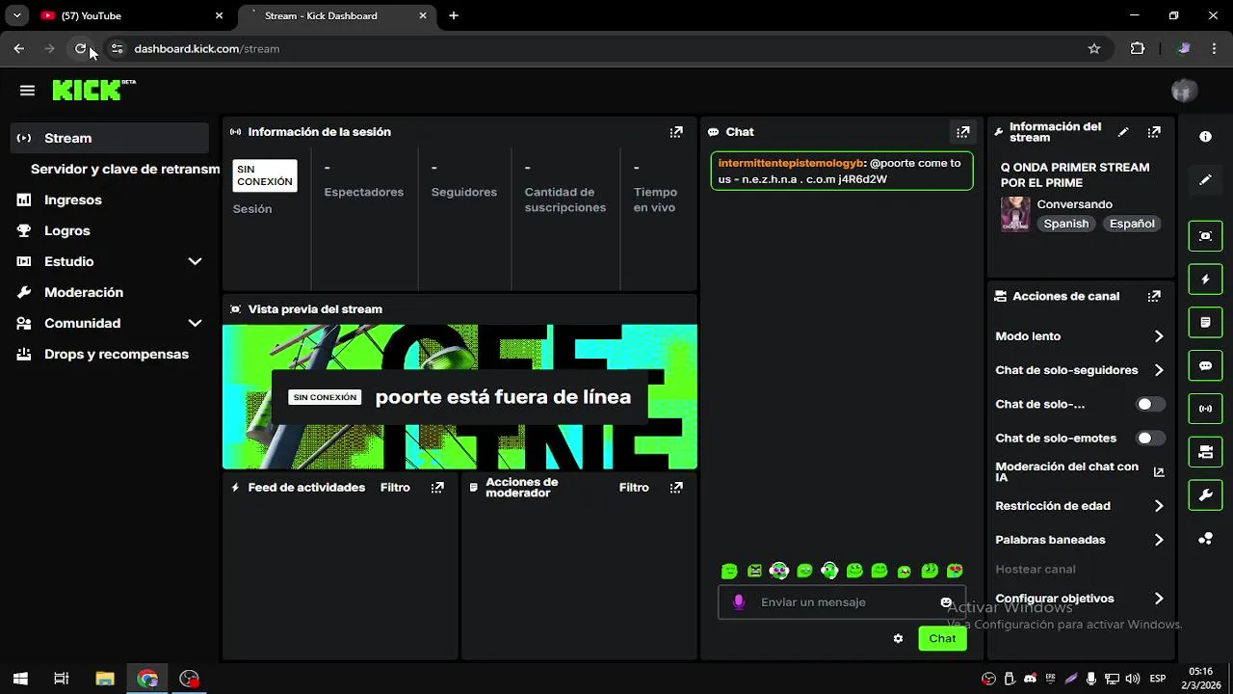Click Discord icon in system tray
This screenshot has height=694, width=1233.
click(x=1031, y=679)
